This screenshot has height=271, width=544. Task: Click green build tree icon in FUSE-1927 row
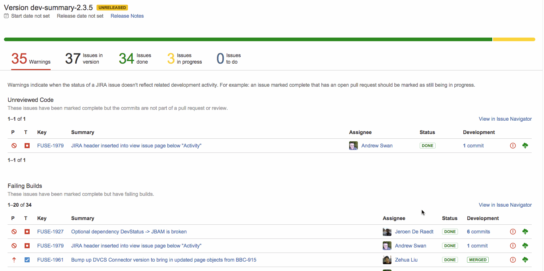pyautogui.click(x=526, y=232)
